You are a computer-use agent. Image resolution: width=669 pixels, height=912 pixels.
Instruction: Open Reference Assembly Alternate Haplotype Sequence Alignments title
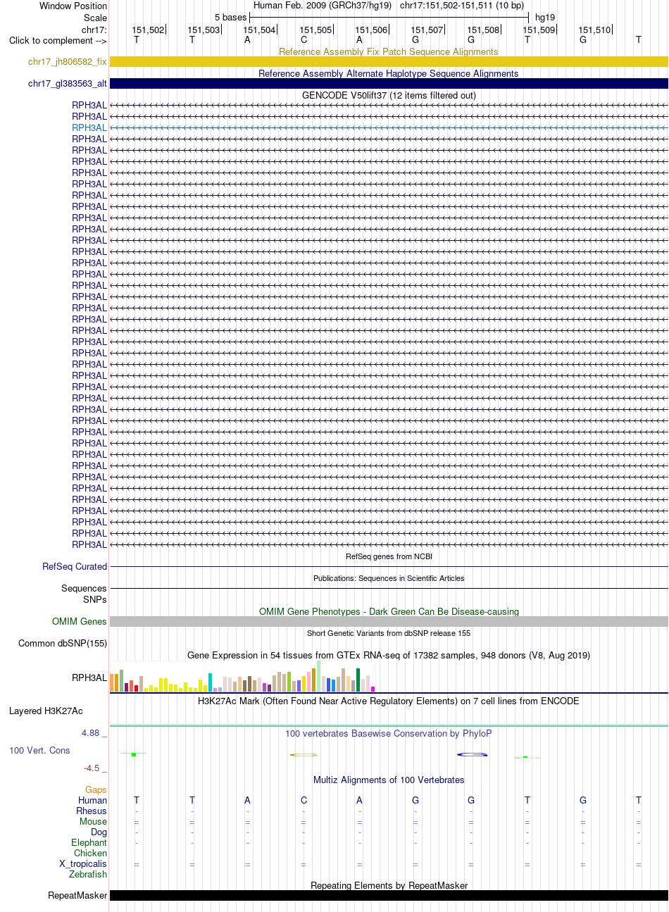(389, 73)
